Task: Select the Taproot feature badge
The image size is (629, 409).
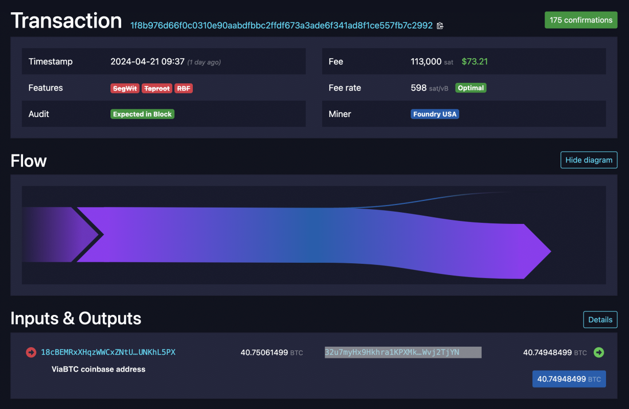Action: tap(156, 88)
